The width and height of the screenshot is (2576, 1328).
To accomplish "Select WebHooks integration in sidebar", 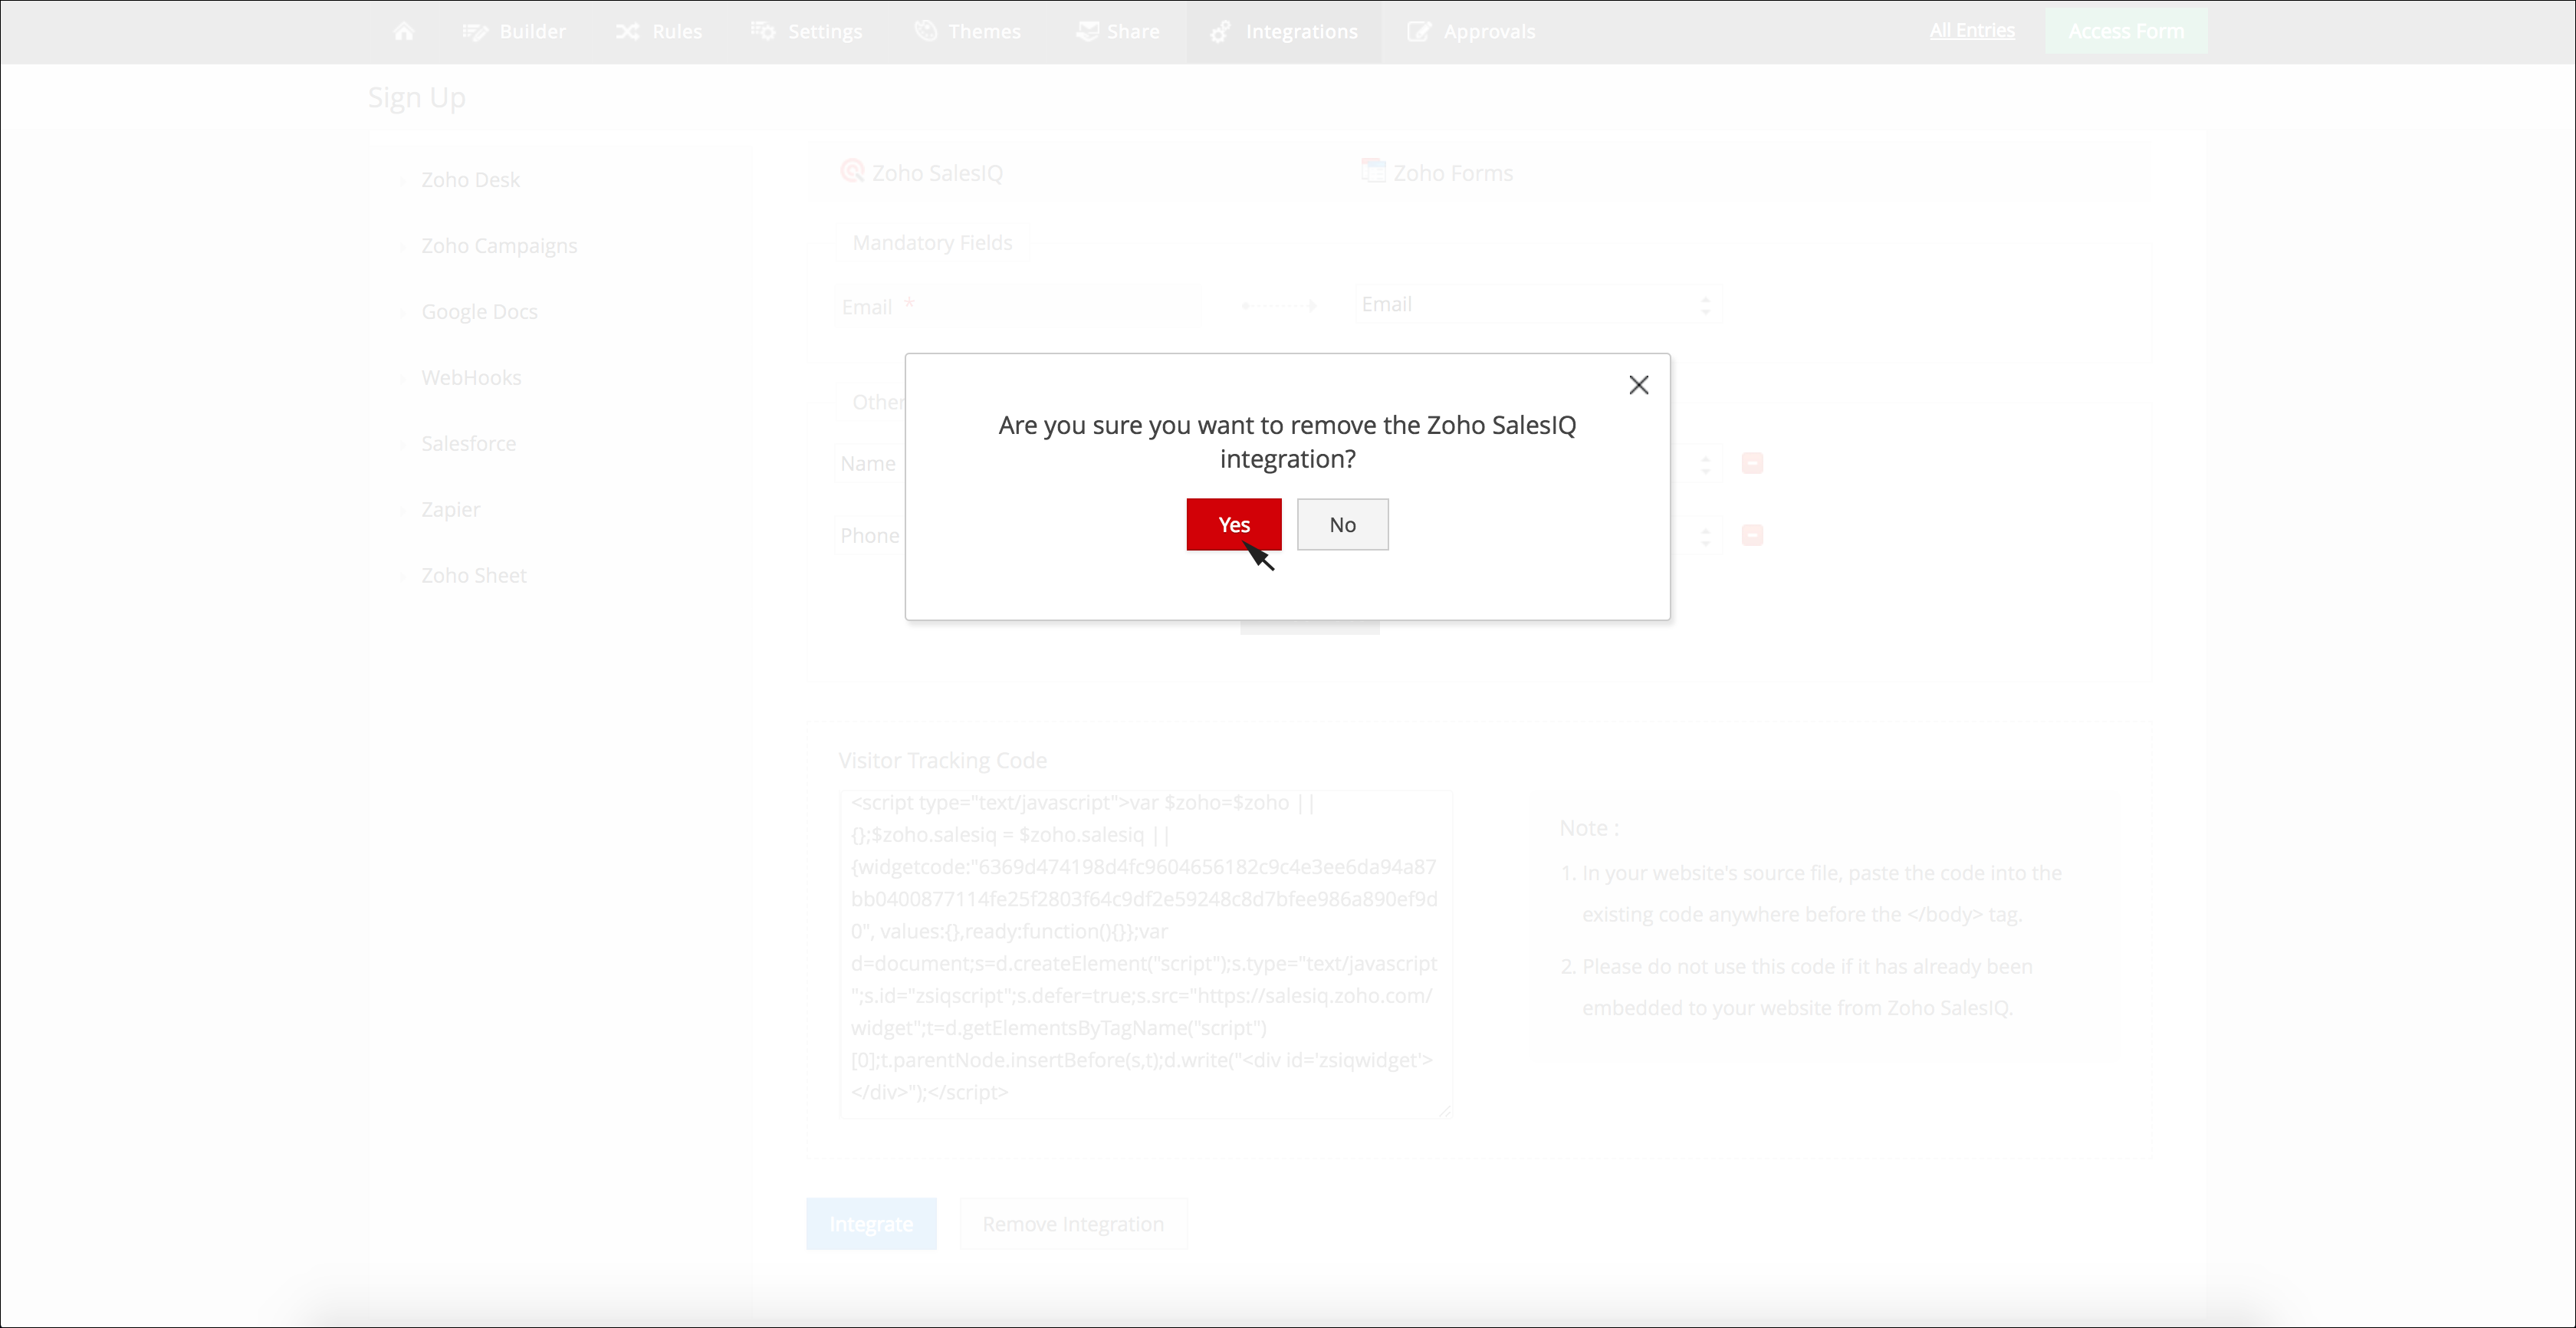I will pyautogui.click(x=471, y=378).
